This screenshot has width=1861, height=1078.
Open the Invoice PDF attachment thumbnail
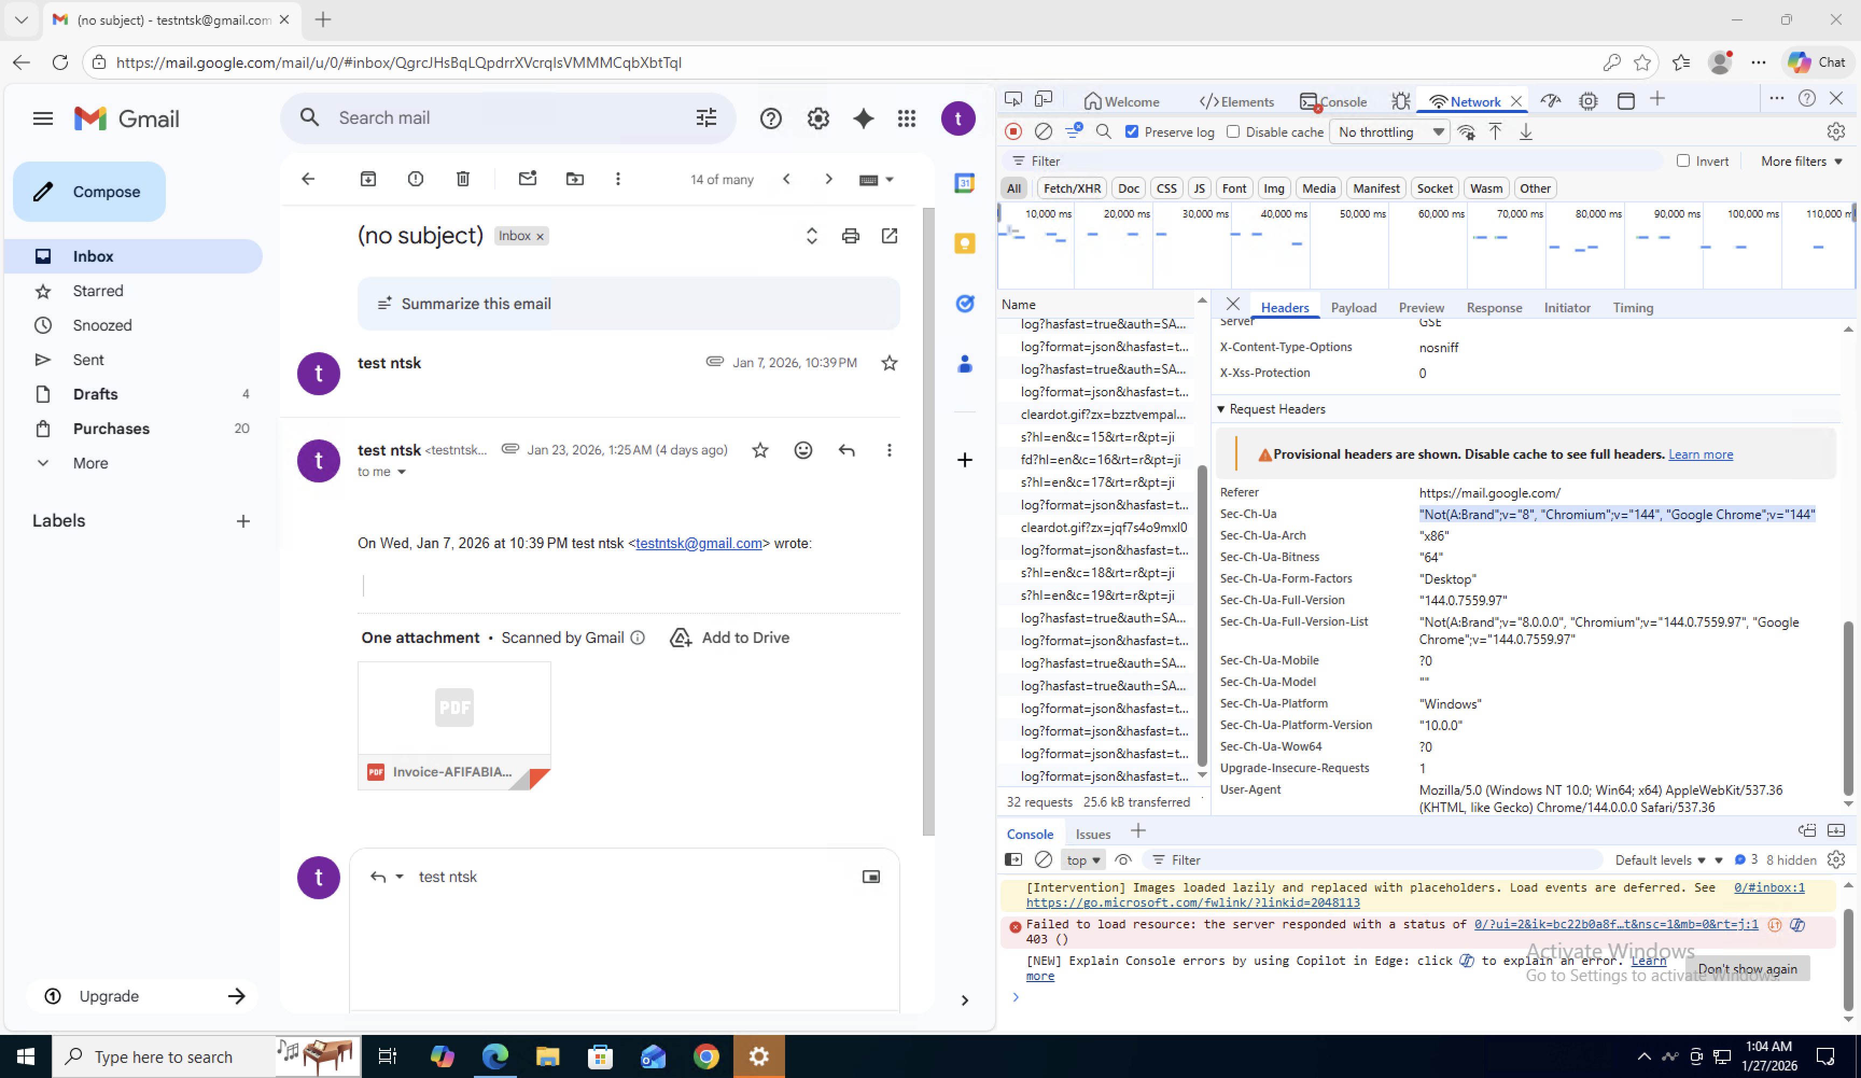454,709
